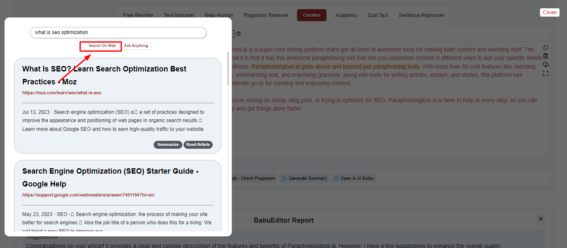Download the output with the cloud download icon
Viewport: 567px width, 248px height.
546,65
